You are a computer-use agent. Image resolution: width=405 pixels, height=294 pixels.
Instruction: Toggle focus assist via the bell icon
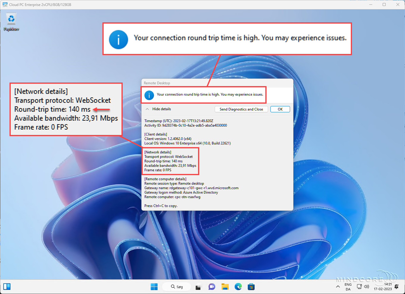pyautogui.click(x=396, y=287)
